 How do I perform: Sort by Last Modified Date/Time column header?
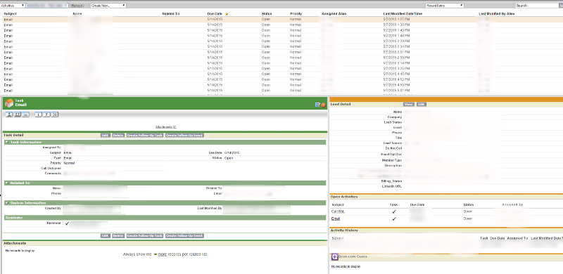(403, 13)
